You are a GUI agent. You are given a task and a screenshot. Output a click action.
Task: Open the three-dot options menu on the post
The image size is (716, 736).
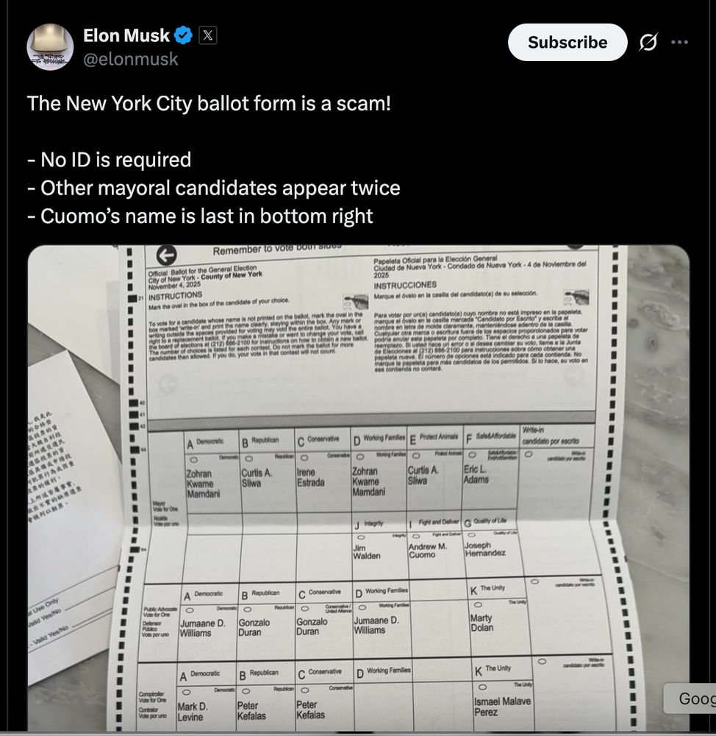click(x=679, y=42)
